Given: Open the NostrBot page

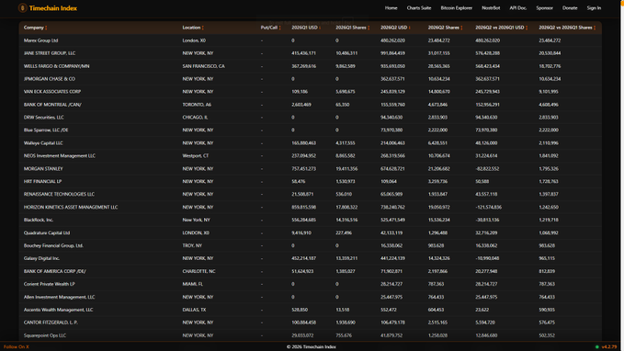Looking at the screenshot, I should pos(491,8).
